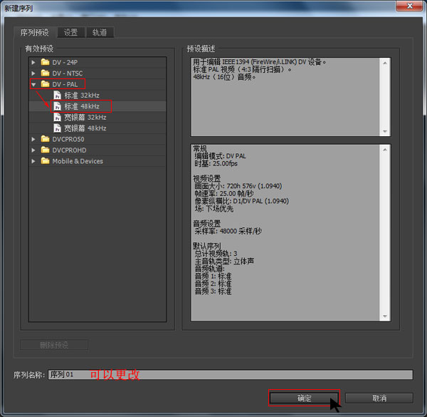This screenshot has width=427, height=417.
Task: Click the 编辑模式: DV PAL line
Action: 221,156
